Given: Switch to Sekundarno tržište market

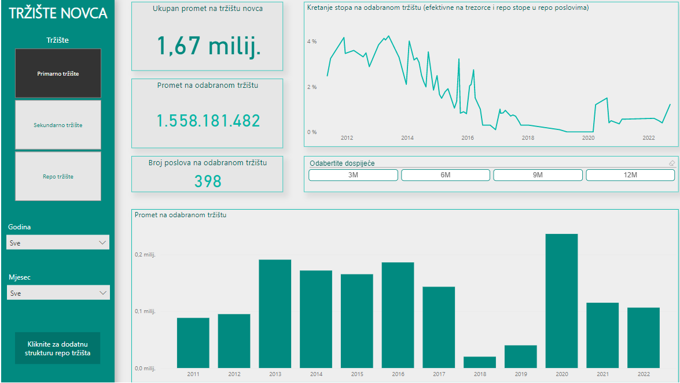Looking at the screenshot, I should (x=58, y=125).
